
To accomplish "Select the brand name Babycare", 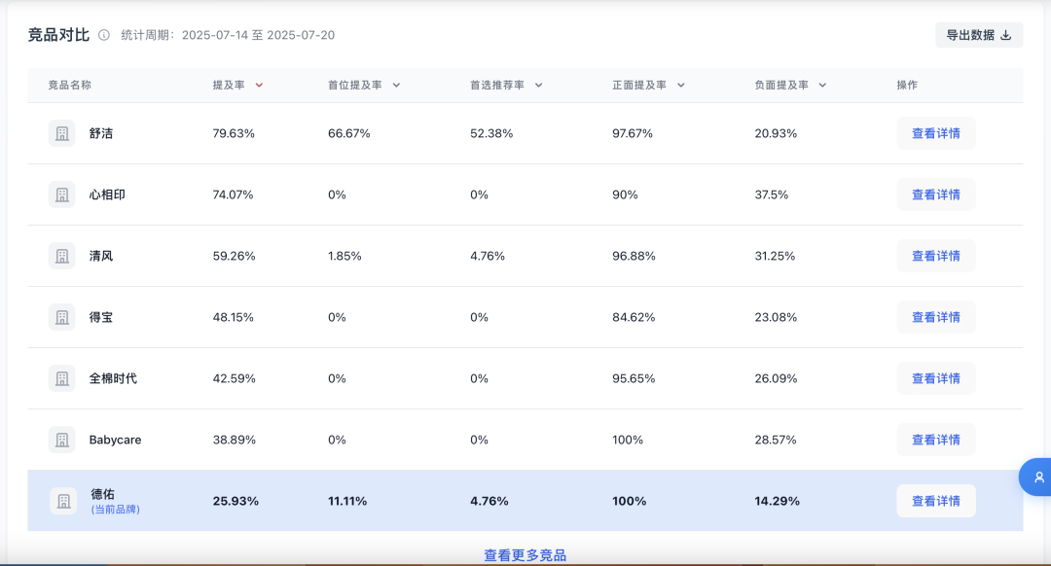I will coord(115,441).
